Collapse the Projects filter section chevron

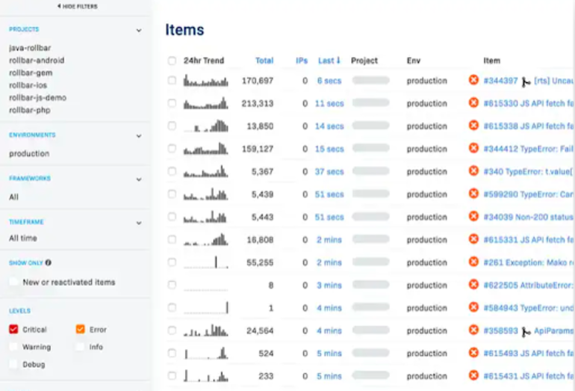(x=139, y=30)
